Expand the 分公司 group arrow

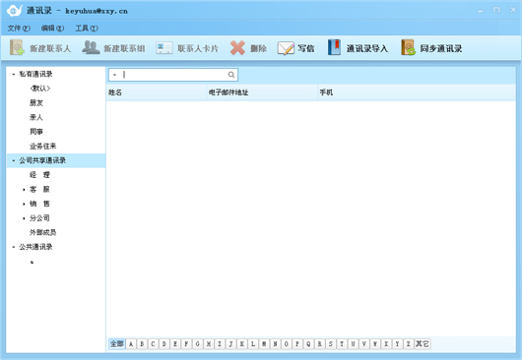click(24, 218)
